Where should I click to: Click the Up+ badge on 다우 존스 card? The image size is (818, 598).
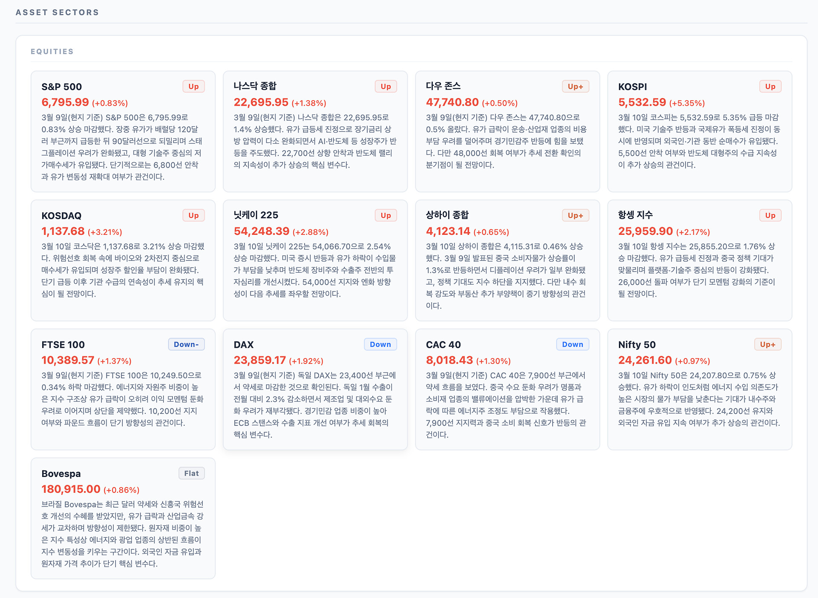pyautogui.click(x=575, y=87)
